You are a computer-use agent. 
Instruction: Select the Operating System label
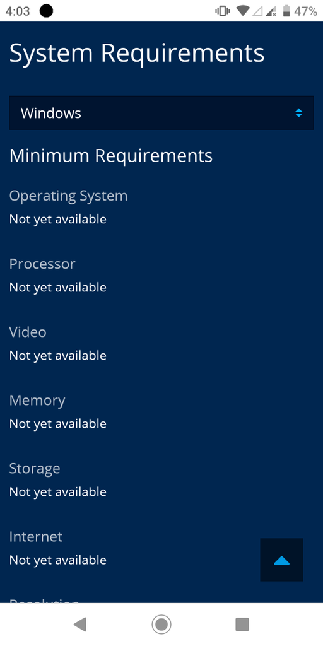click(x=68, y=196)
